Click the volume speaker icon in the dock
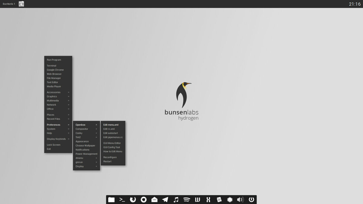 click(240, 199)
